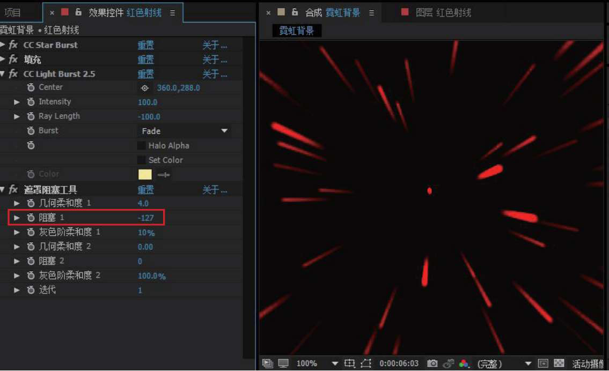The width and height of the screenshot is (609, 371).
Task: Expand the 阻塞 1 property triangle
Action: pos(17,218)
